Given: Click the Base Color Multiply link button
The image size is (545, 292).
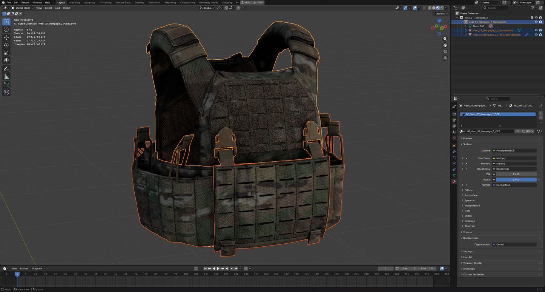Looking at the screenshot, I should (x=514, y=158).
